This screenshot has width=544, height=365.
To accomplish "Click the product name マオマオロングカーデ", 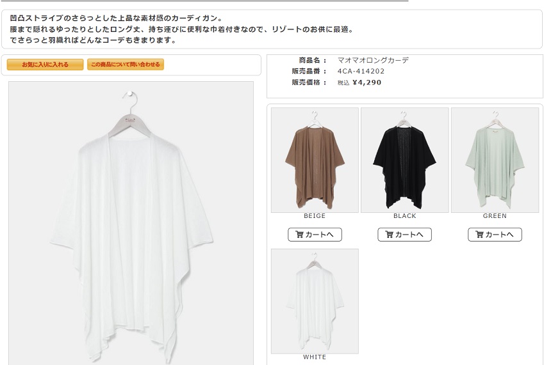I will pyautogui.click(x=373, y=60).
